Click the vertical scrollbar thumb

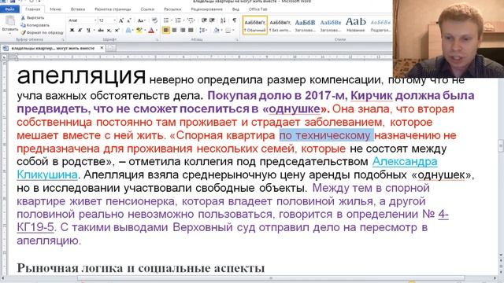pyautogui.click(x=501, y=145)
